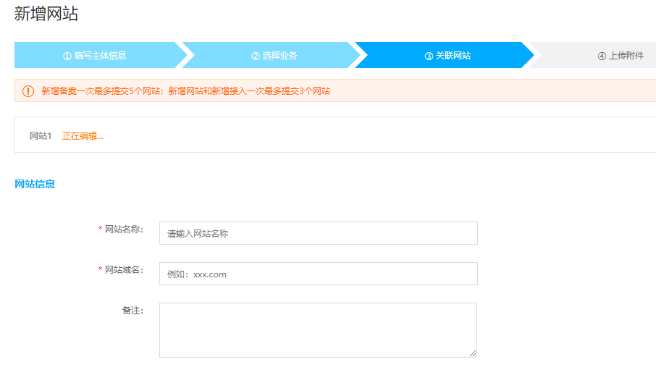This screenshot has width=656, height=383.
Task: Click the circled number 3 step icon
Action: (x=429, y=56)
